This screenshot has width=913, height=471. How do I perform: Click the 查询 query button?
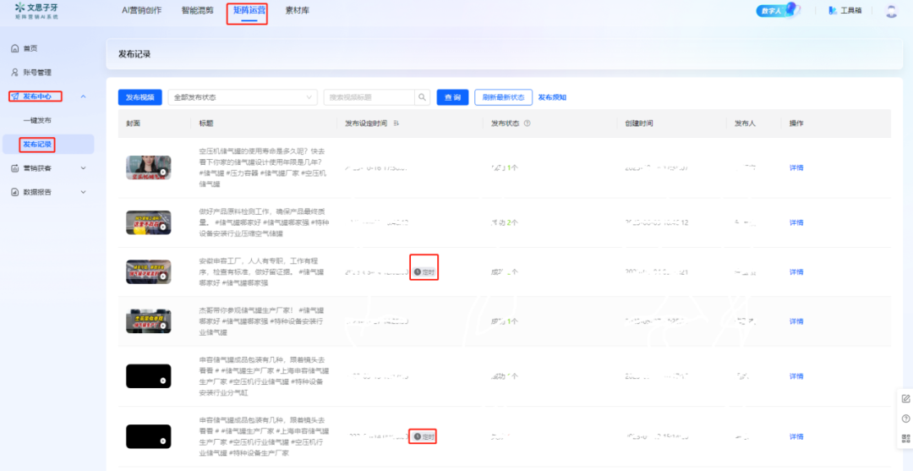452,97
